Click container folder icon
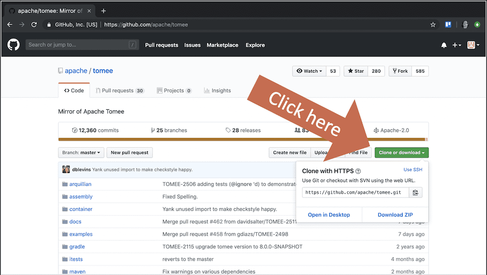This screenshot has width=487, height=275. pyautogui.click(x=65, y=209)
